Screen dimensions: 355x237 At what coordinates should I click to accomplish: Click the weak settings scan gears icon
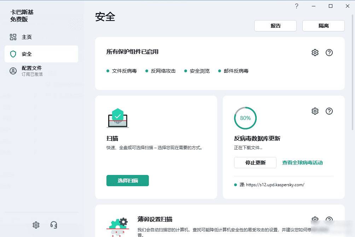(x=118, y=227)
